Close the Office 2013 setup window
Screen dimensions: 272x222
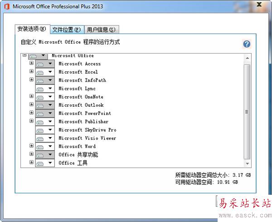[259, 5]
